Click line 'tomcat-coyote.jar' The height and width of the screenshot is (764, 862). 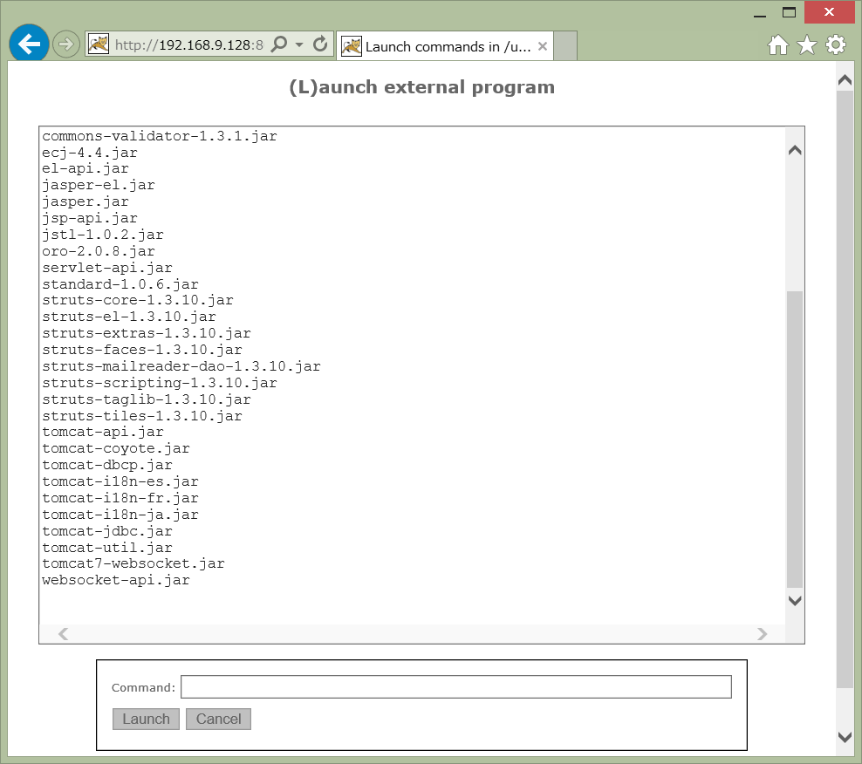point(116,448)
